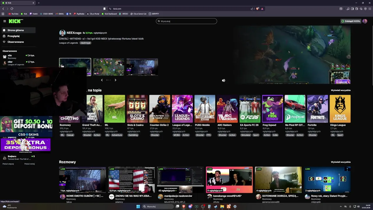Viewport: 373px width, 210px height.
Task: Click the KICK logo
Action: click(16, 21)
